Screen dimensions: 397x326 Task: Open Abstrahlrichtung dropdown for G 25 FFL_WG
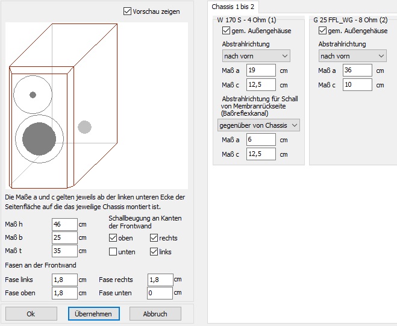(352, 56)
